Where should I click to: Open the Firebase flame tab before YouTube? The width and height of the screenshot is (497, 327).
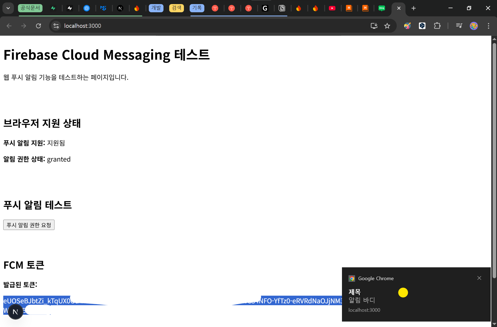316,8
